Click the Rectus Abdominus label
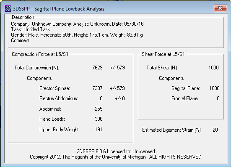Screen dimensions: 231x167 tap(59, 98)
